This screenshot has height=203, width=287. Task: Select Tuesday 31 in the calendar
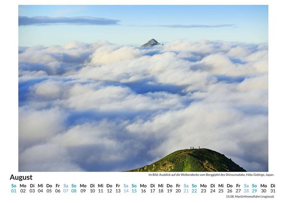[273, 188]
